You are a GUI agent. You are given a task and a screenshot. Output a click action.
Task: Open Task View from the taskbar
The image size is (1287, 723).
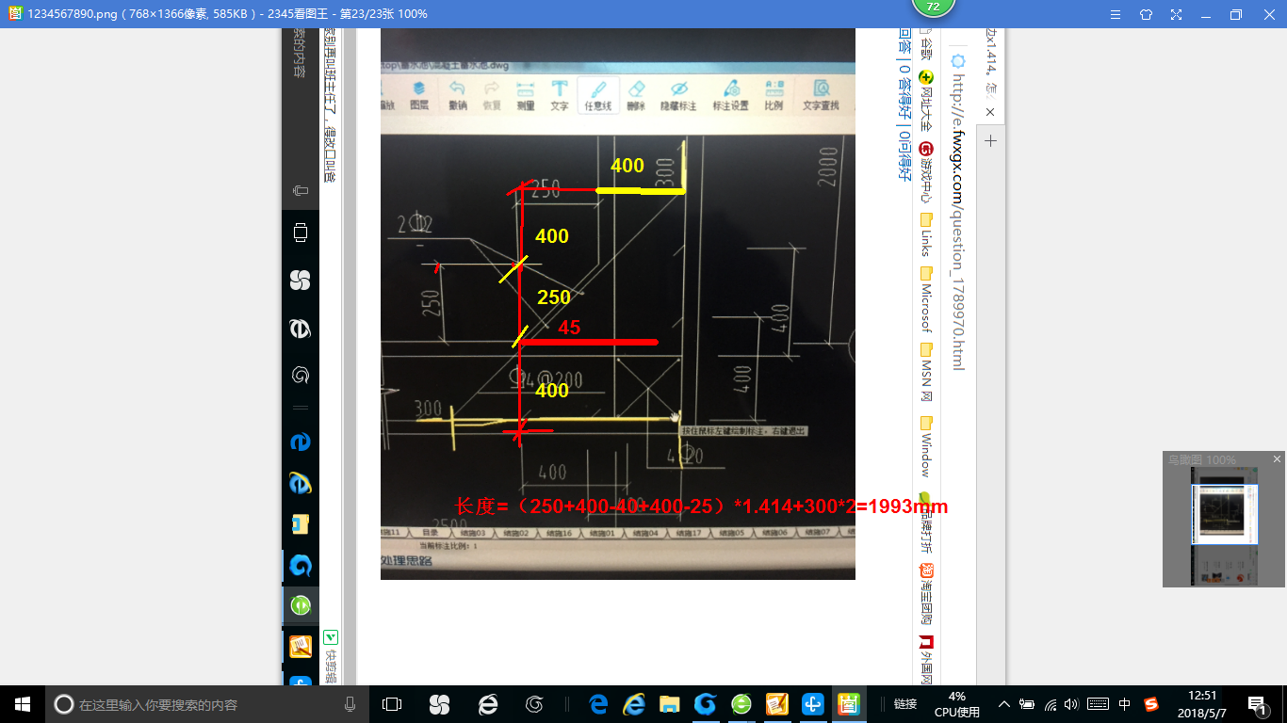(392, 703)
